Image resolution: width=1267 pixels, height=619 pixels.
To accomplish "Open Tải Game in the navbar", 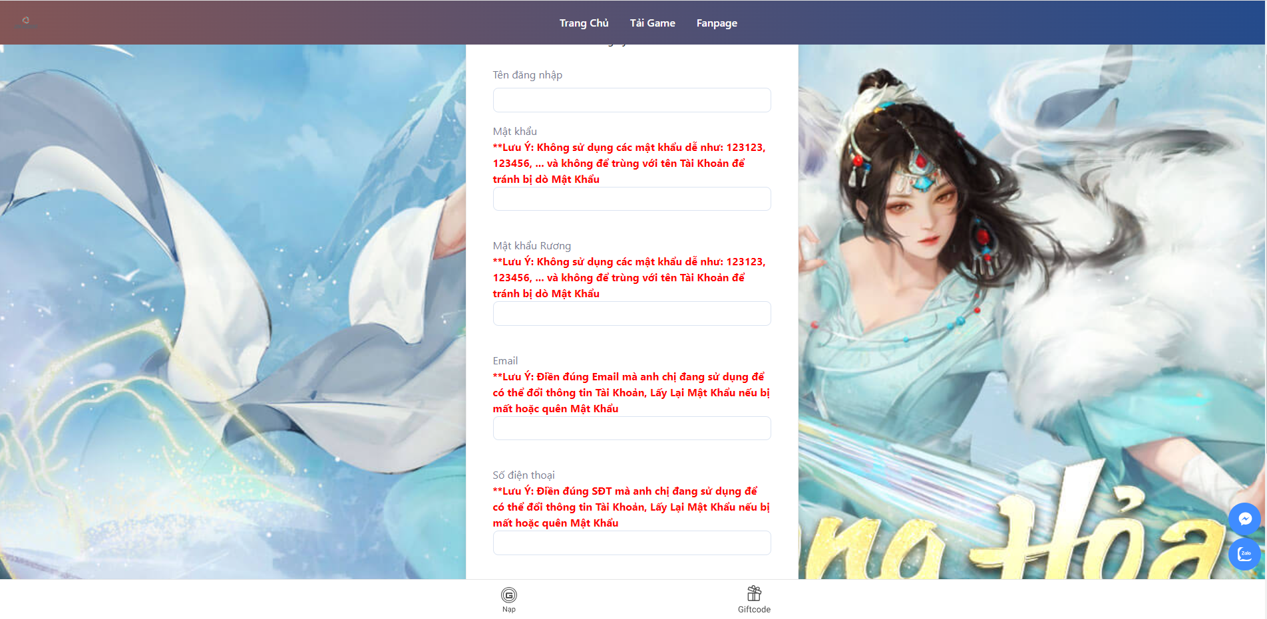I will click(x=652, y=23).
